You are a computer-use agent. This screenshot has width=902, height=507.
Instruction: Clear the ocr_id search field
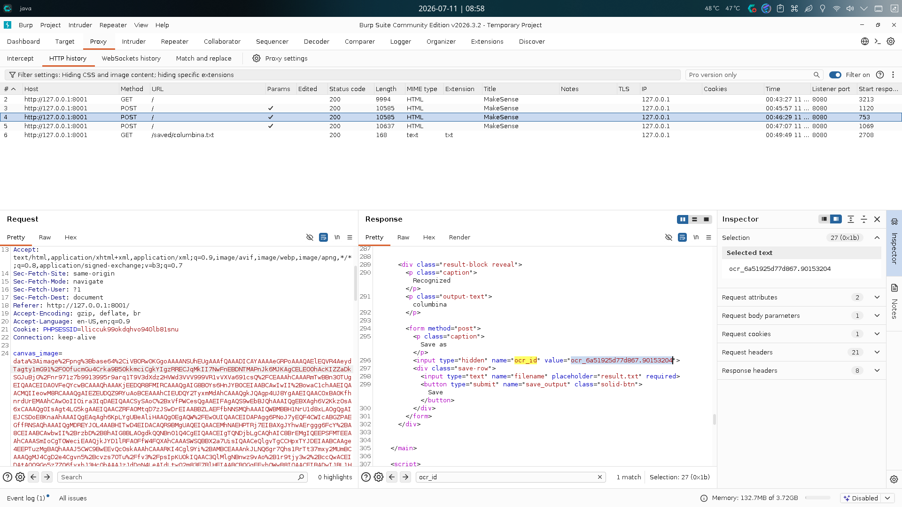point(600,477)
